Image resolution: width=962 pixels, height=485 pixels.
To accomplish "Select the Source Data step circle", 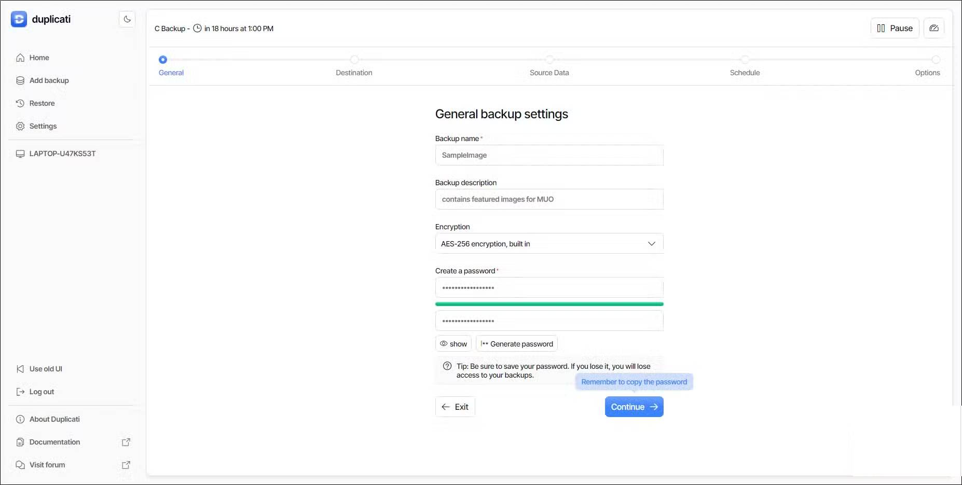I will tap(549, 60).
